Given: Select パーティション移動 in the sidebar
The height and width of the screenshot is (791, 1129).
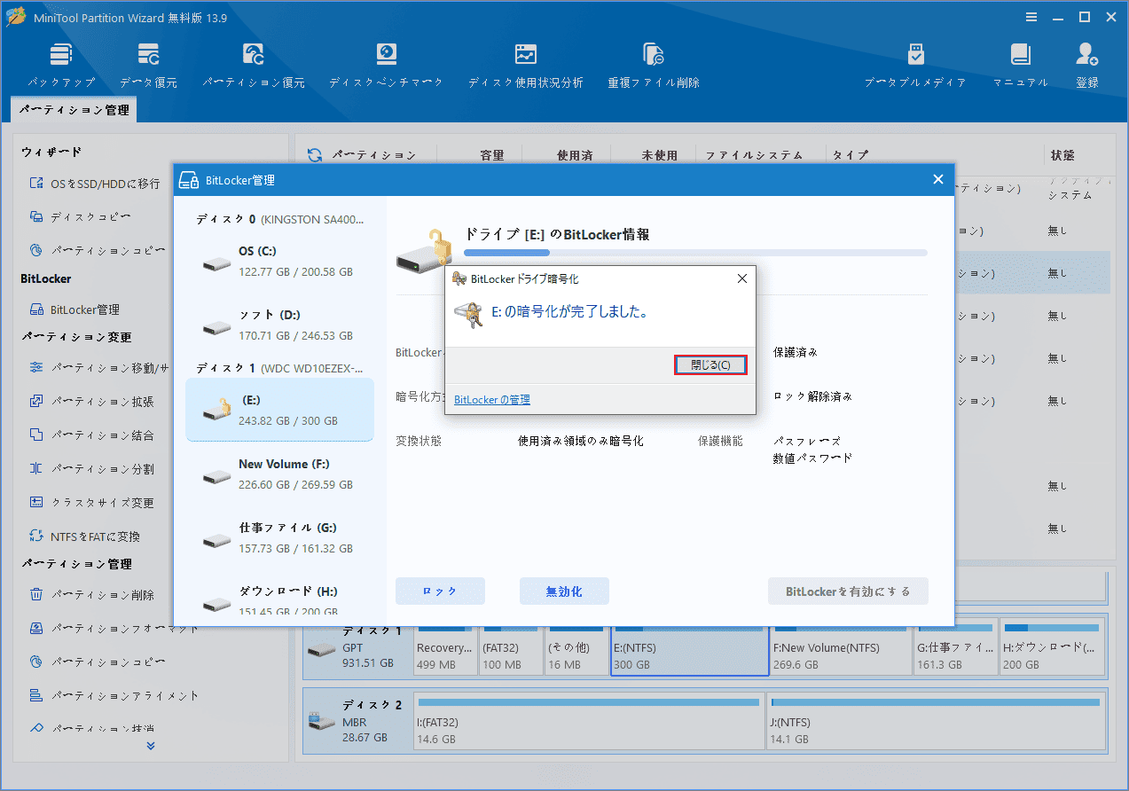Looking at the screenshot, I should (x=98, y=368).
